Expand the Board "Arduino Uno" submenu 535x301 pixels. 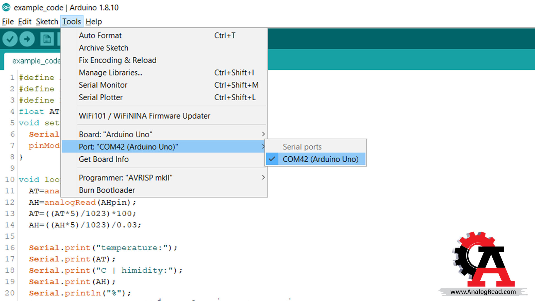coord(164,134)
